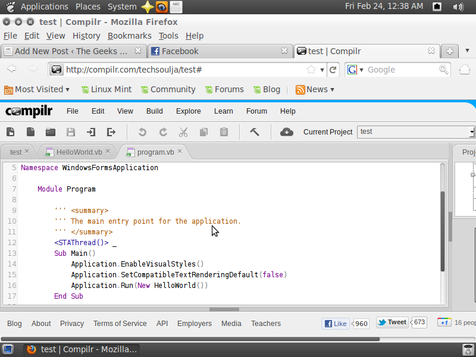Screen dimensions: 476x357
Task: Click the clock showing Fri Feb 24
Action: [x=384, y=7]
